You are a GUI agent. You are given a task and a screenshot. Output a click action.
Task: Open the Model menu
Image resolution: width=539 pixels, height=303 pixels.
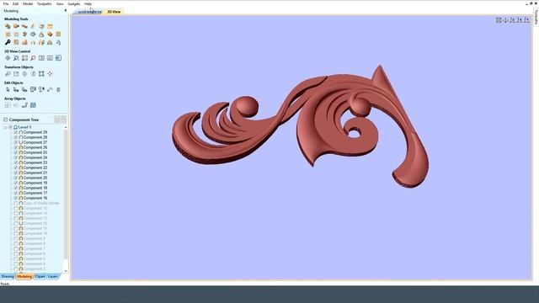[28, 3]
